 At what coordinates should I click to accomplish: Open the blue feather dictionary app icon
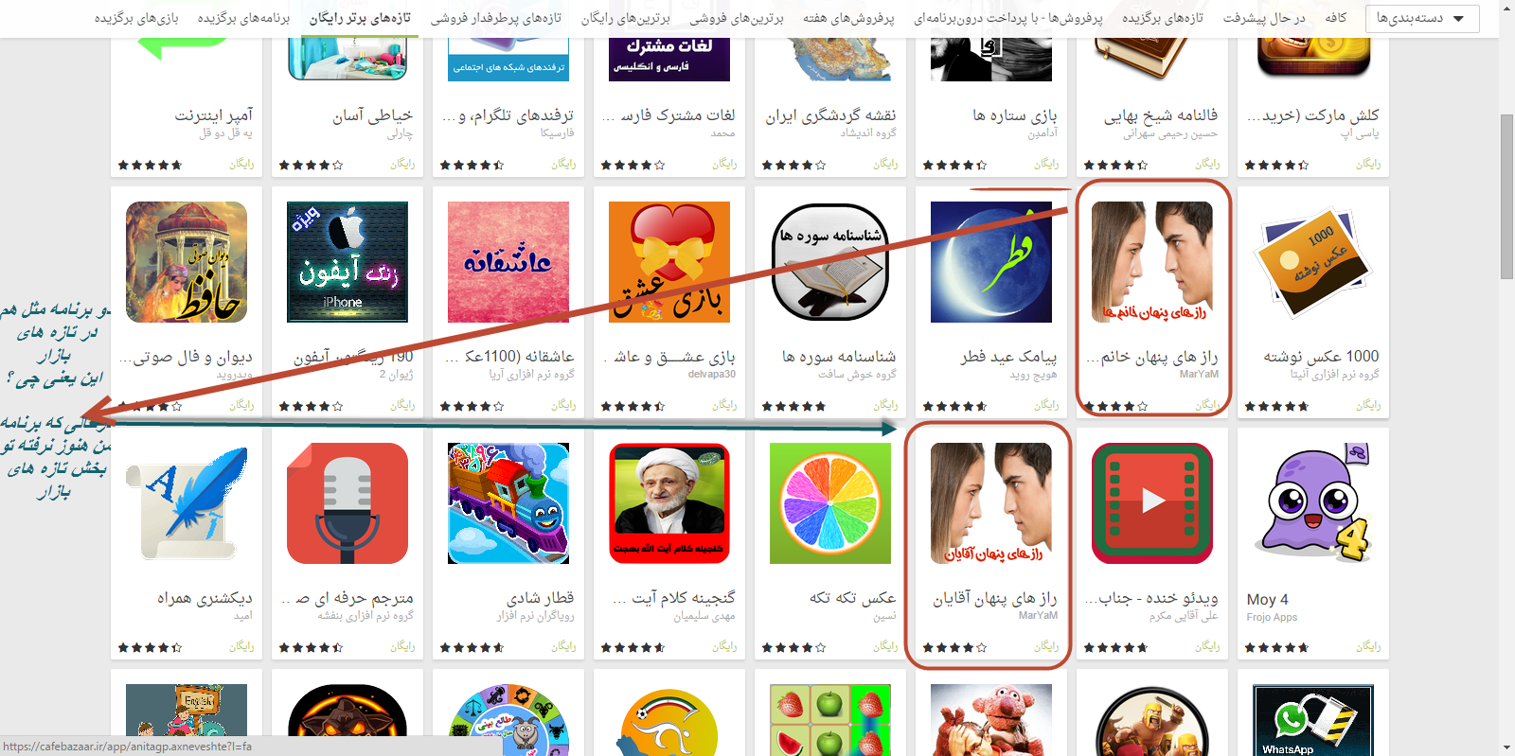[x=187, y=503]
